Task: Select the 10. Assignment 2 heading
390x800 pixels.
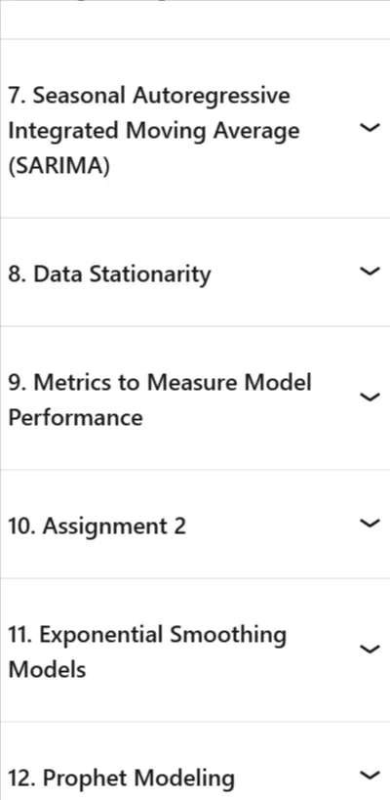Action: [97, 526]
